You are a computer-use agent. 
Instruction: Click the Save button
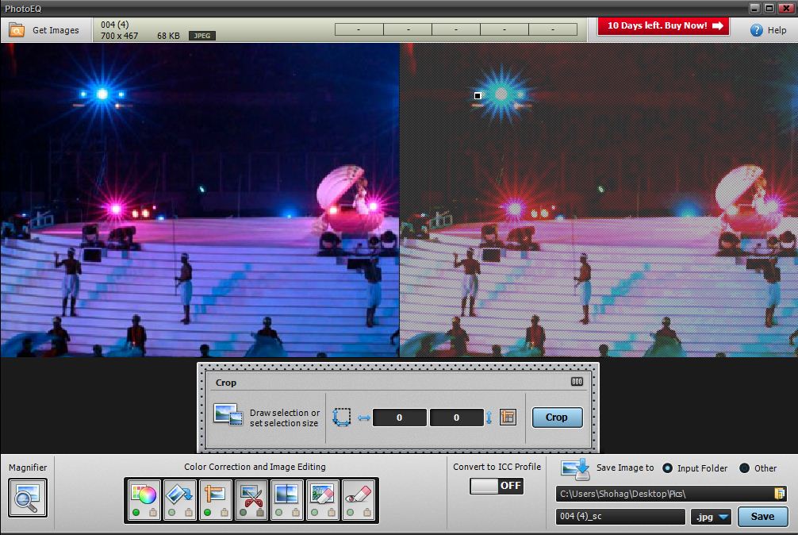click(x=762, y=517)
